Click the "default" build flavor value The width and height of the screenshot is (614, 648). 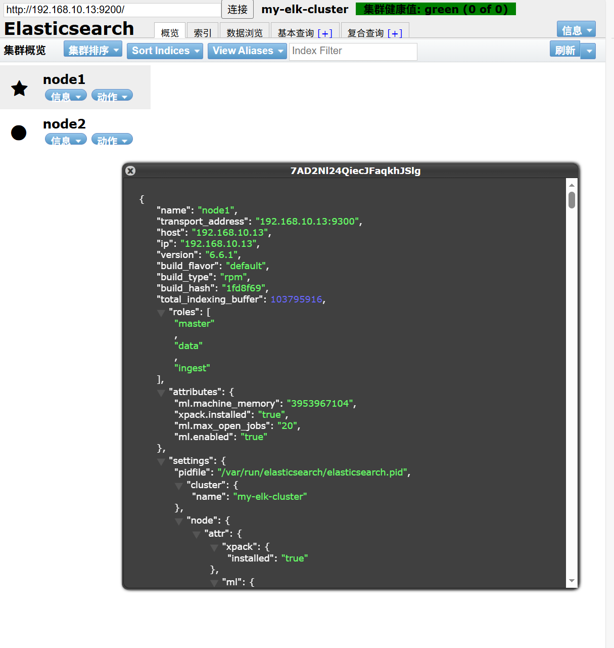[x=246, y=266]
